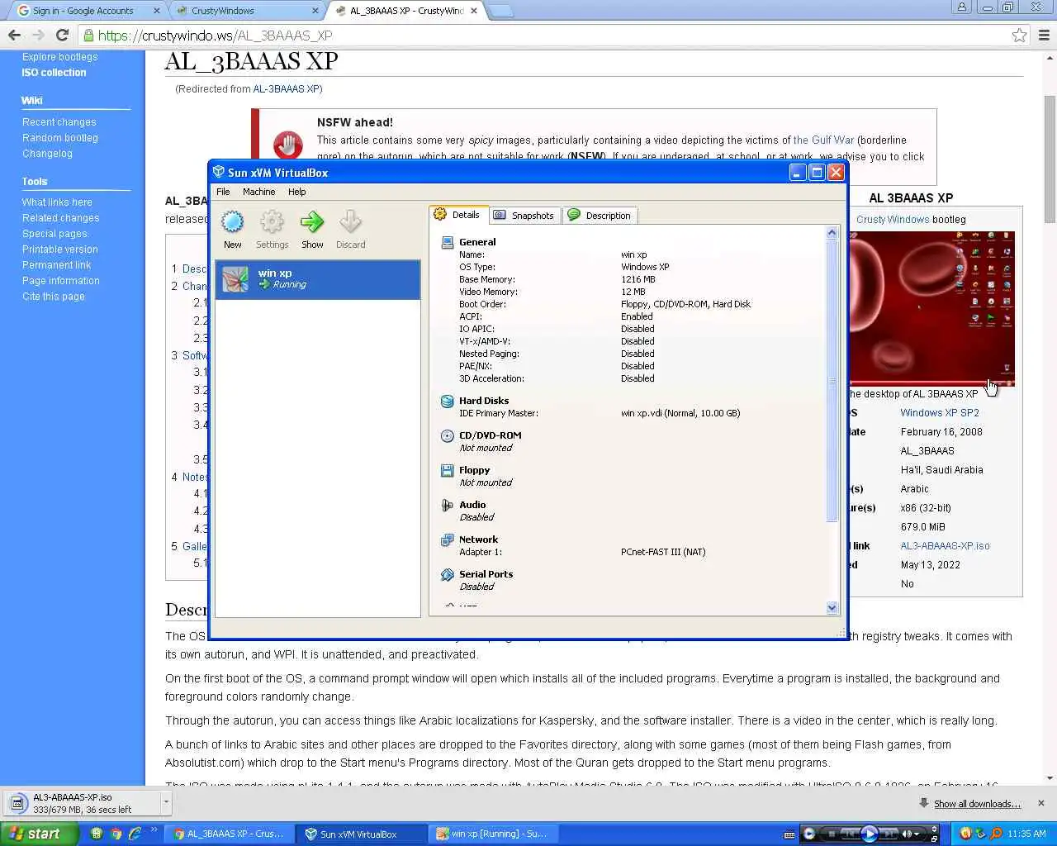Open the What links here link
The image size is (1057, 846).
(57, 202)
